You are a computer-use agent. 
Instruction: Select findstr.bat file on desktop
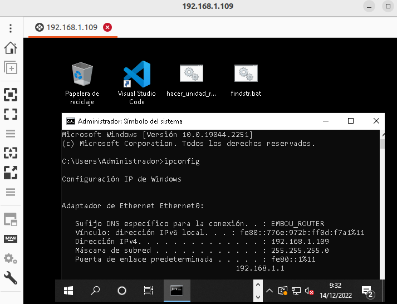pyautogui.click(x=246, y=81)
